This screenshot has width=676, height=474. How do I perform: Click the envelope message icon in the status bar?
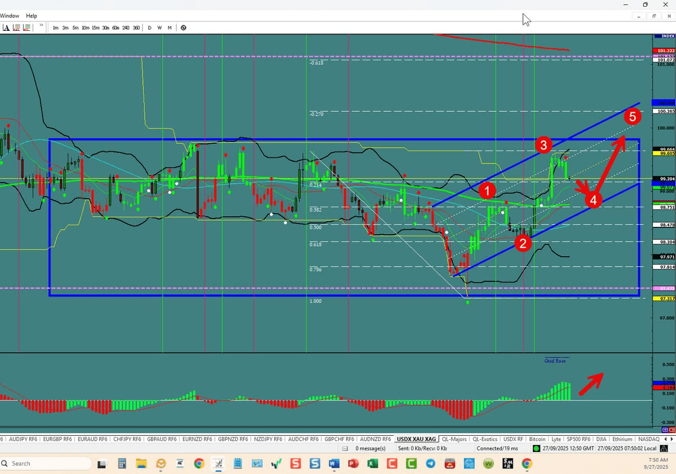(346, 448)
